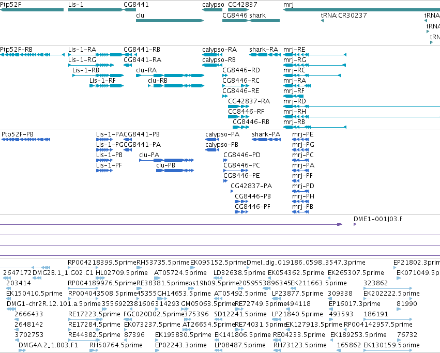Select the calypso-PA protein
440x353 pixels.
click(212, 140)
